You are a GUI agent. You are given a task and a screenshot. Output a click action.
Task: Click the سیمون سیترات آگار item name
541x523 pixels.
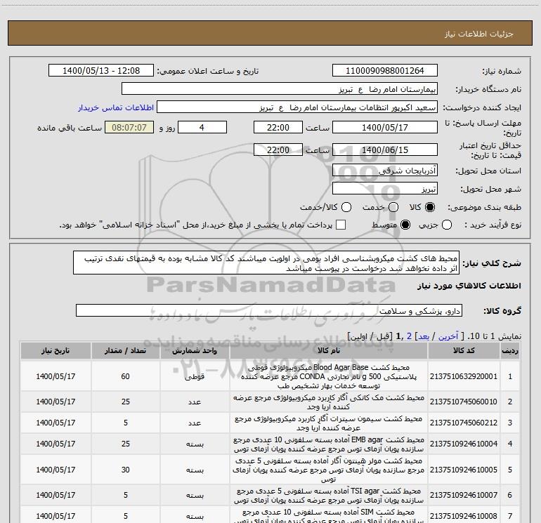(x=329, y=423)
